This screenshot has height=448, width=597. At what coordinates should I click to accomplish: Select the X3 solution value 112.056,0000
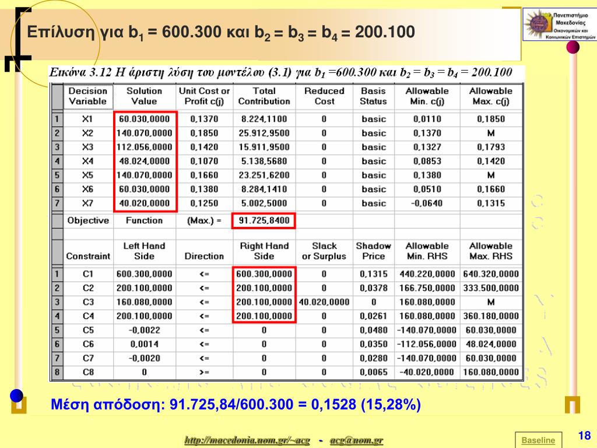pos(145,147)
